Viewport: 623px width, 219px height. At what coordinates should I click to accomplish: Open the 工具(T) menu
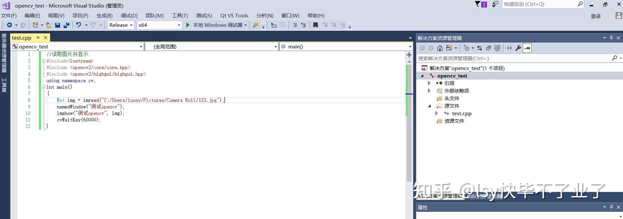tap(180, 16)
